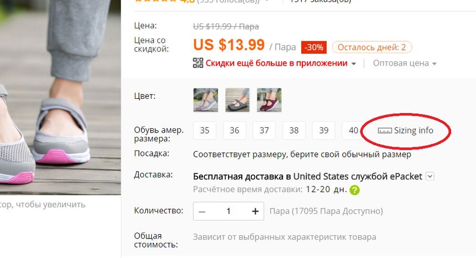
Task: Click the green question mark help icon
Action: [354, 190]
